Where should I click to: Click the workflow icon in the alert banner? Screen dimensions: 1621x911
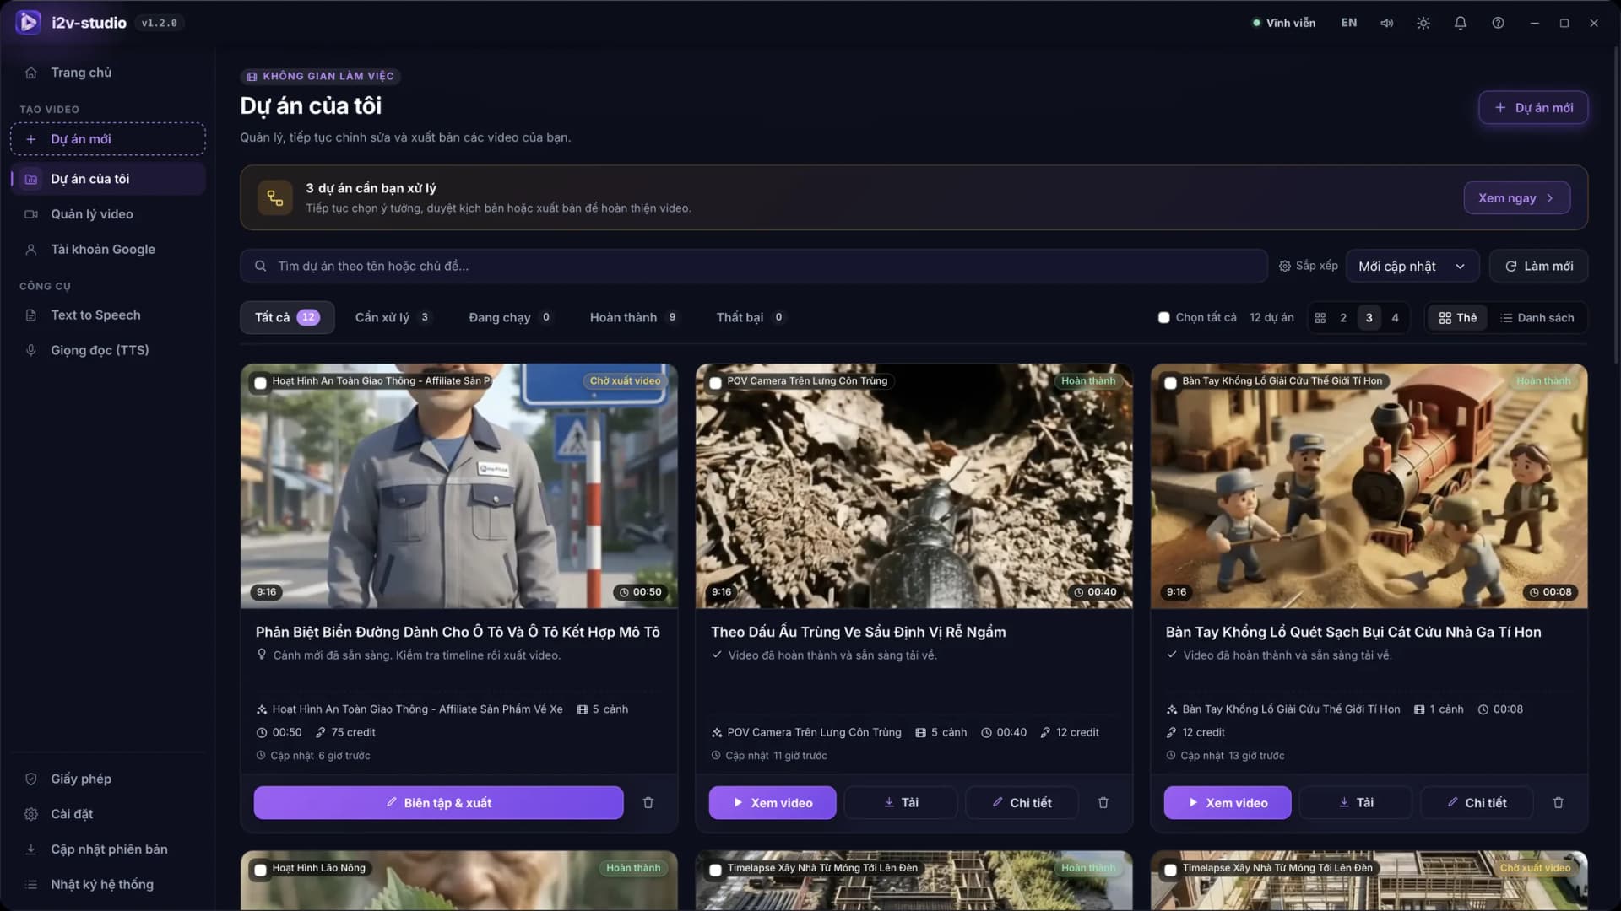pos(275,197)
